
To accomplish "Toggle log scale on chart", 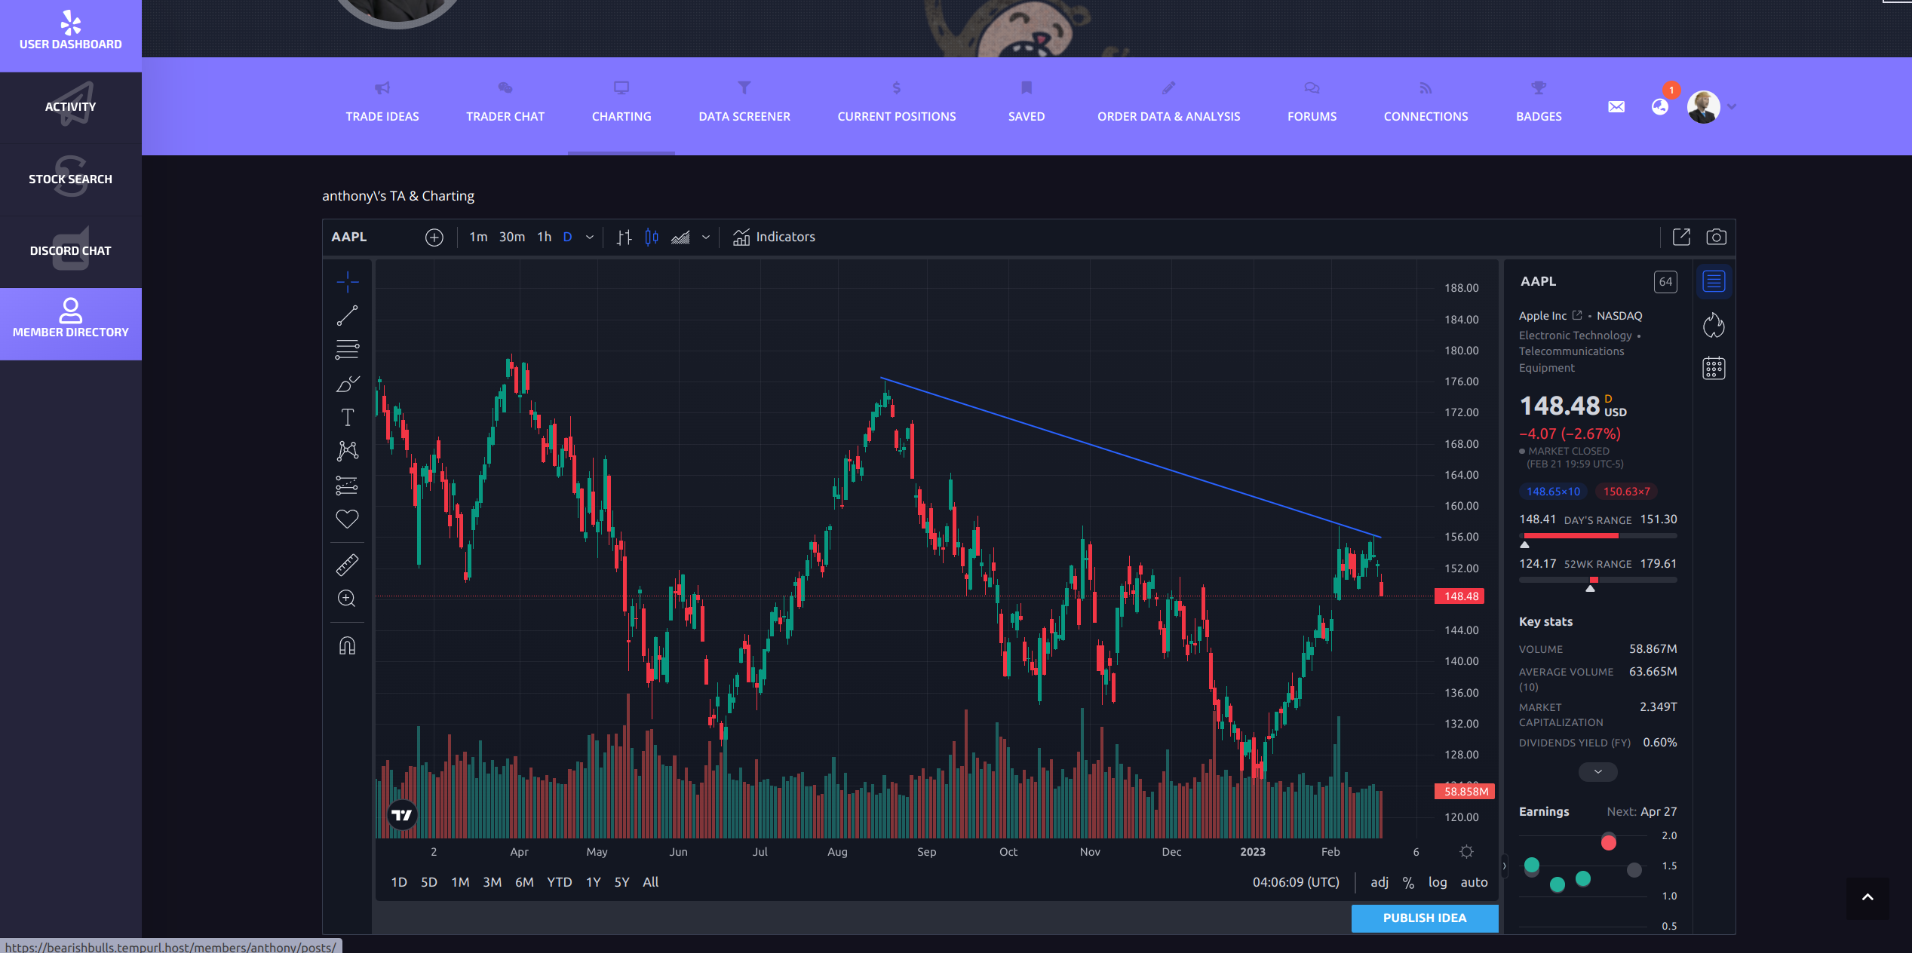I will 1437,882.
